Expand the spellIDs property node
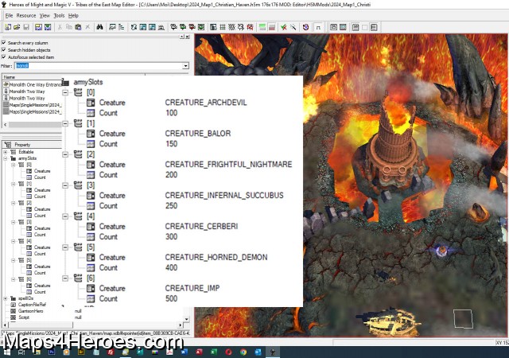This screenshot has height=358, width=509. coord(6,298)
